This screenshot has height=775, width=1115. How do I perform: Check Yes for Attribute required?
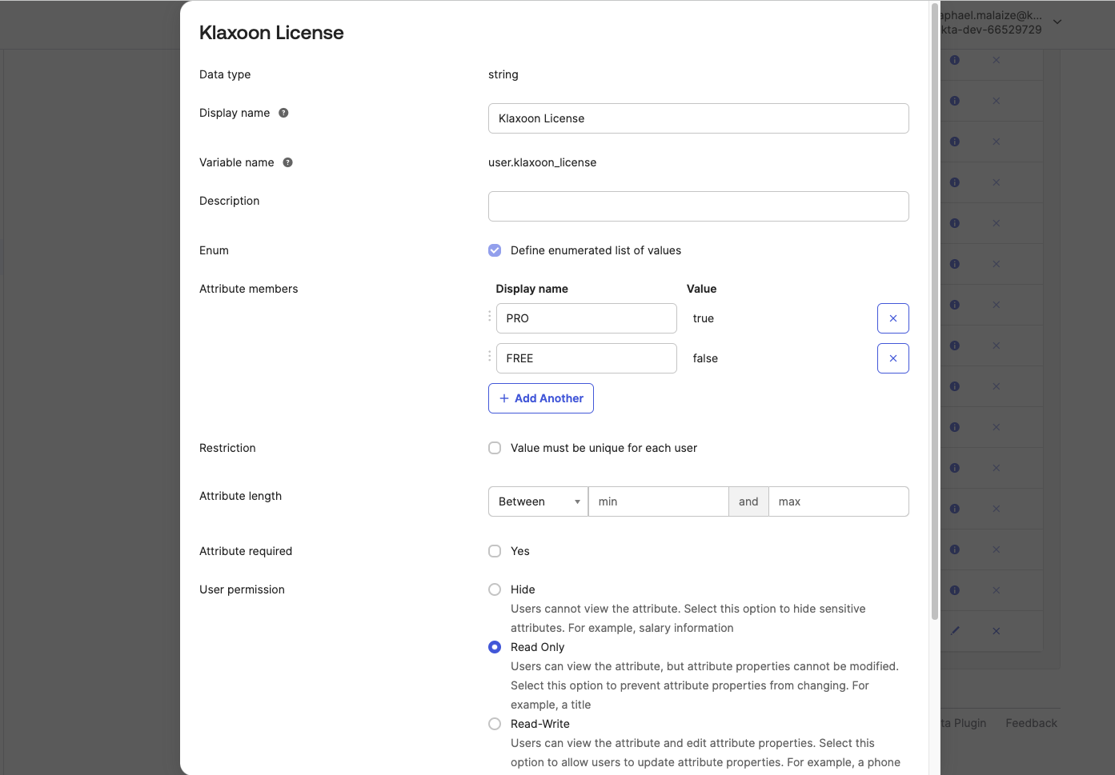495,551
